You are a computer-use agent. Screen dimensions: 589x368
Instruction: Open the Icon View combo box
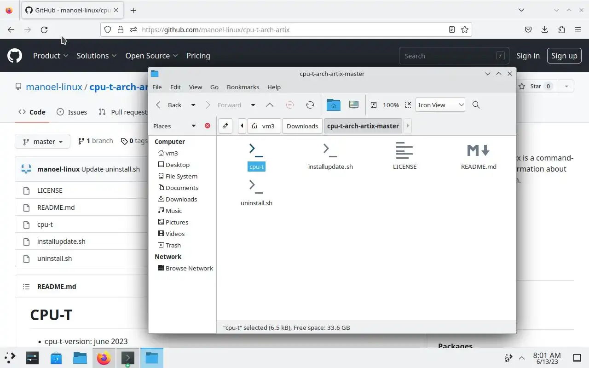tap(440, 105)
